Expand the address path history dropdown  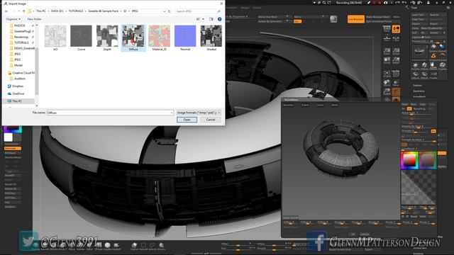pos(164,11)
